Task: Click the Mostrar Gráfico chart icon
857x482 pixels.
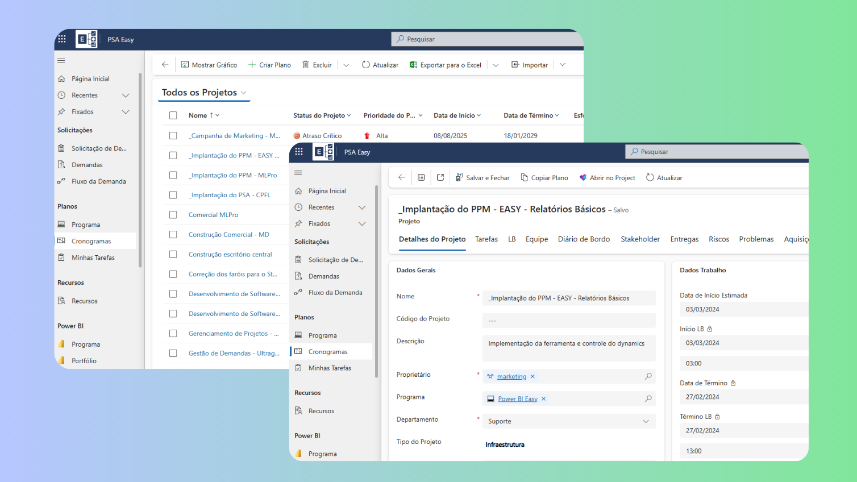Action: click(x=185, y=65)
